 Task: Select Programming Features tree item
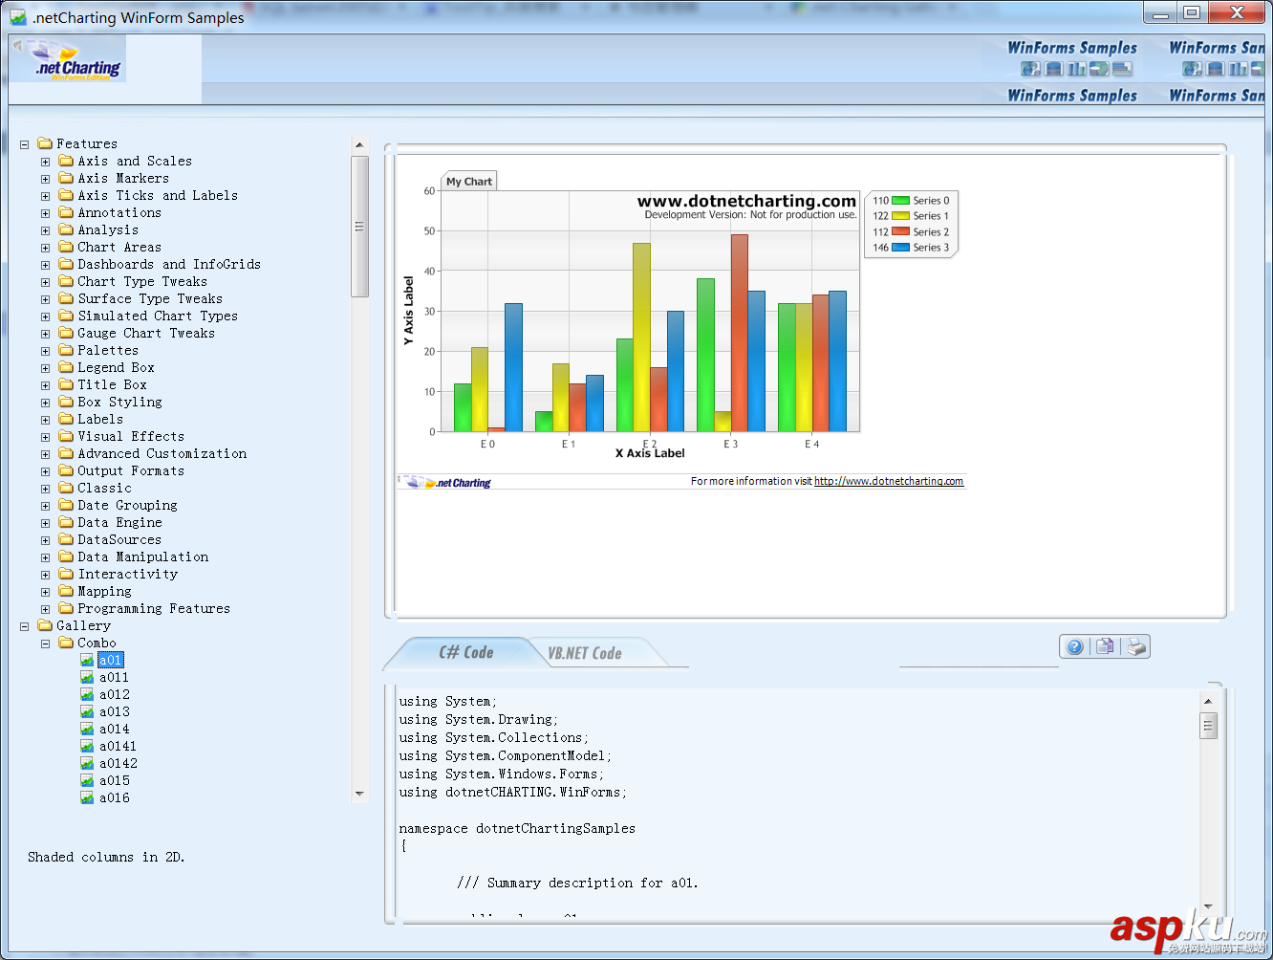[x=154, y=608]
